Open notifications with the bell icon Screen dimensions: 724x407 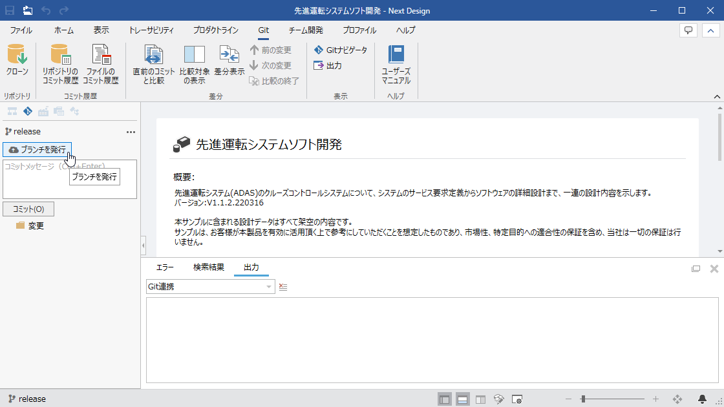[x=702, y=399]
